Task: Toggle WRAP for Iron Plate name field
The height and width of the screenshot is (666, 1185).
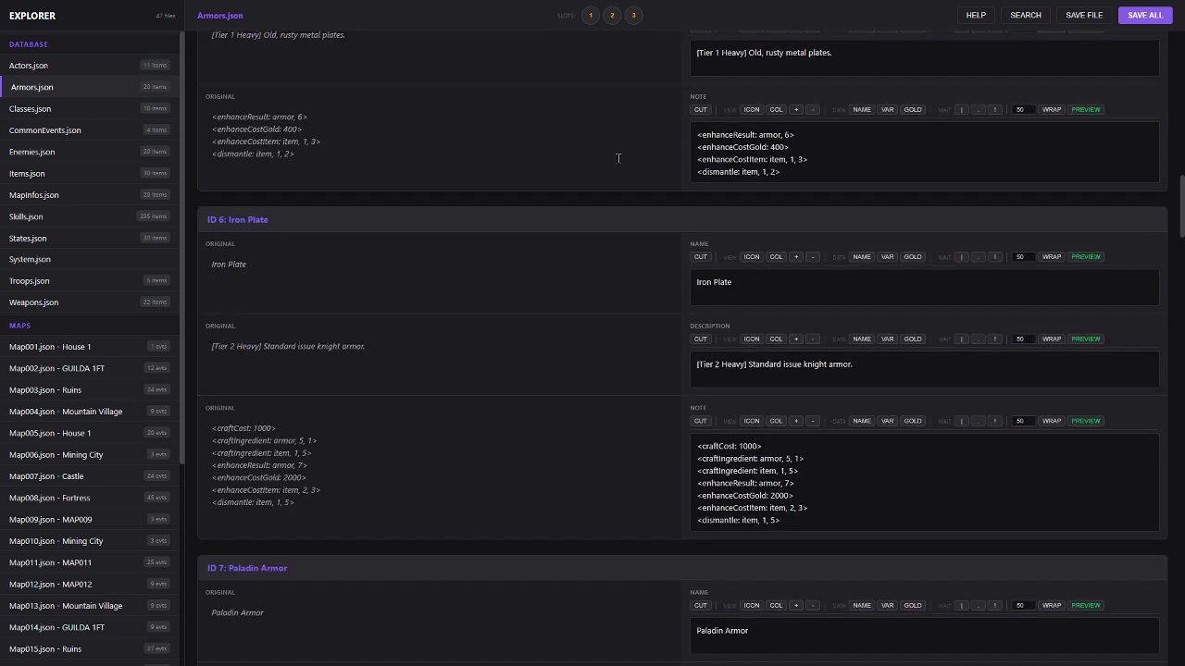Action: (1052, 256)
